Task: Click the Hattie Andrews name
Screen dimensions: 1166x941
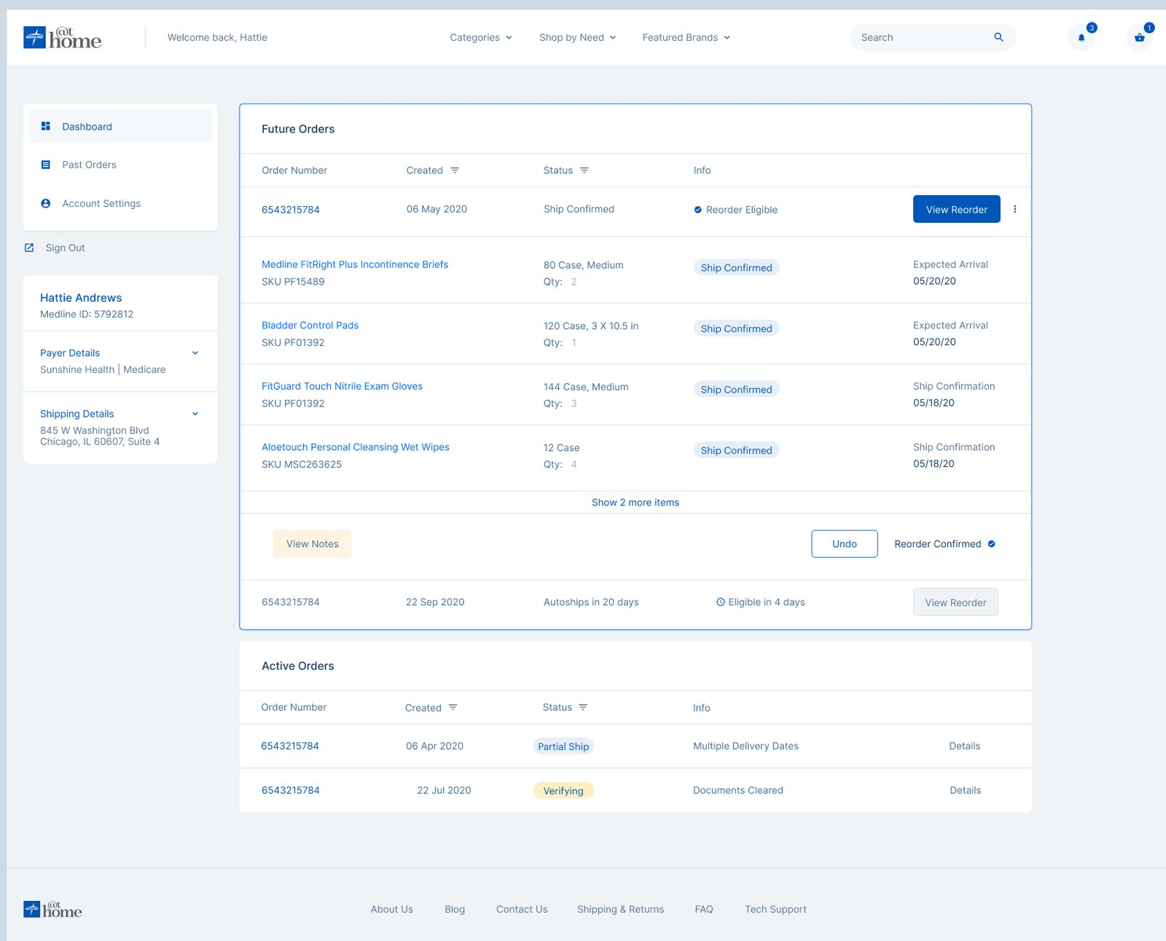Action: pos(81,298)
